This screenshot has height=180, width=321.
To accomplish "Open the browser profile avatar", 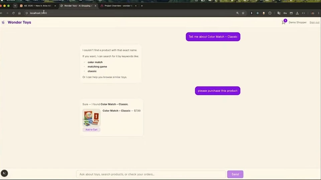I will tap(313, 13).
